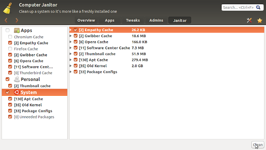266x150 pixels.
Task: Uncheck the Unneeded Packages checkbox
Action: tap(10, 117)
